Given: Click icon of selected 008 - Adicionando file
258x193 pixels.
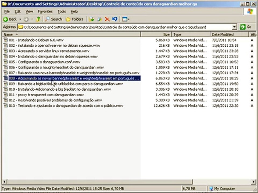Looking at the screenshot, I should coord(6,78).
